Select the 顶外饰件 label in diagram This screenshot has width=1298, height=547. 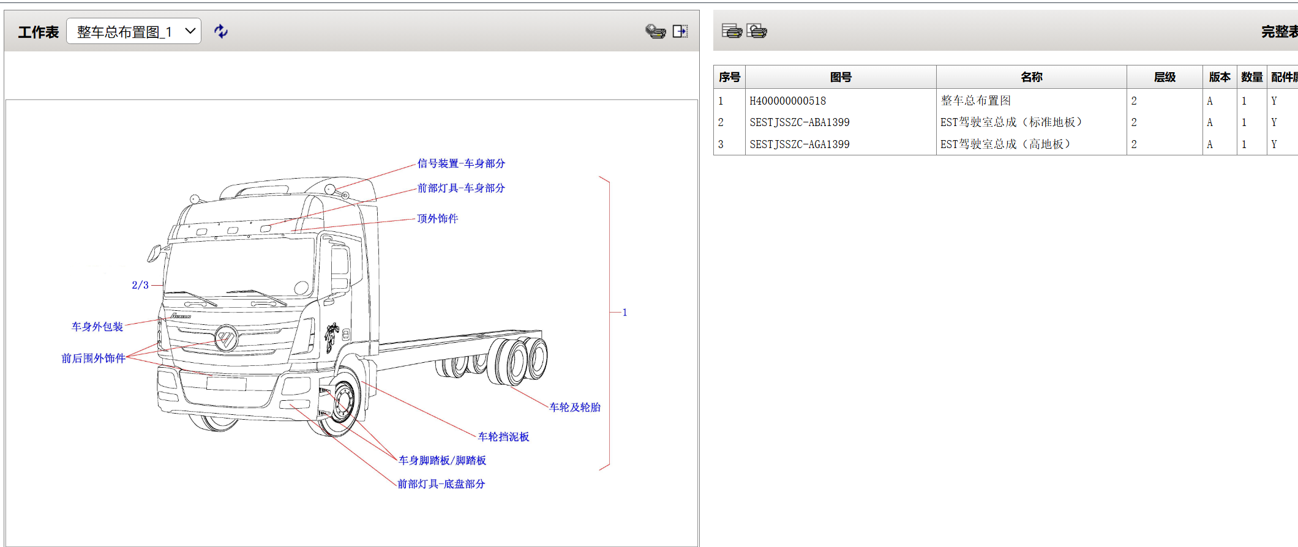(x=437, y=218)
